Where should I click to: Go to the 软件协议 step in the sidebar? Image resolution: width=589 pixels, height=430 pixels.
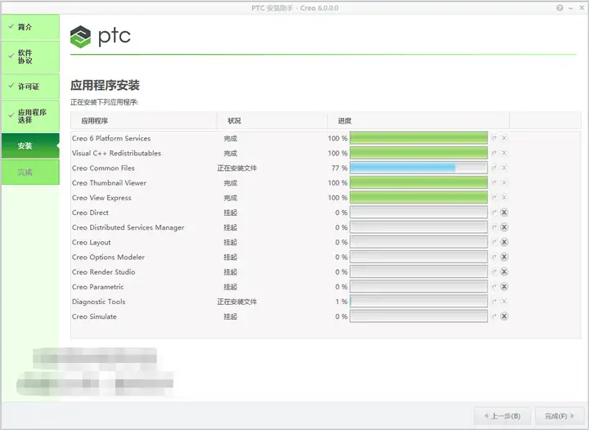[x=30, y=56]
